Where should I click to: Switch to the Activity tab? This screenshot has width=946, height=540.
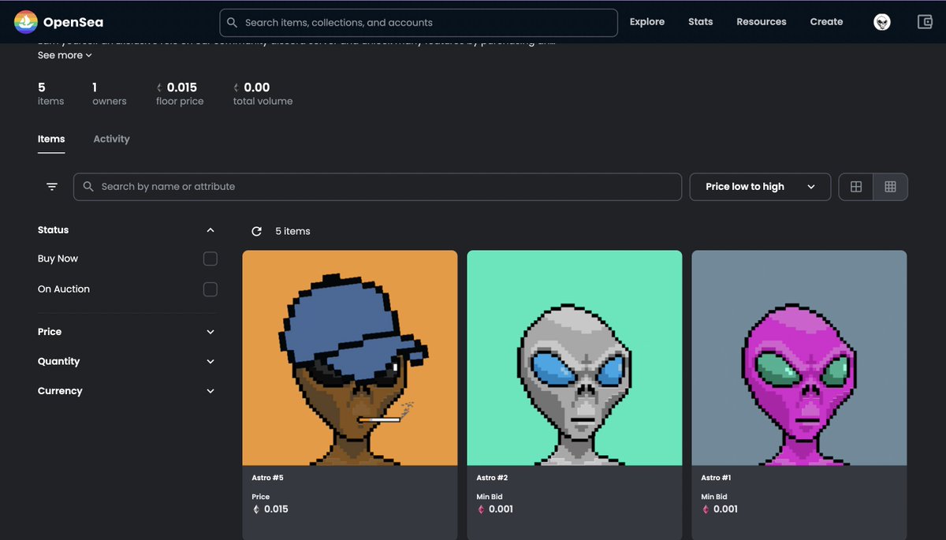(111, 139)
